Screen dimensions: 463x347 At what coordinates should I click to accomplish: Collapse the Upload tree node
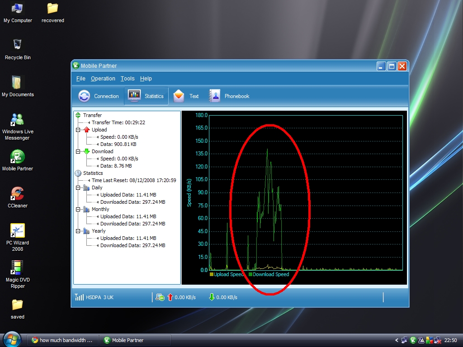pyautogui.click(x=78, y=130)
